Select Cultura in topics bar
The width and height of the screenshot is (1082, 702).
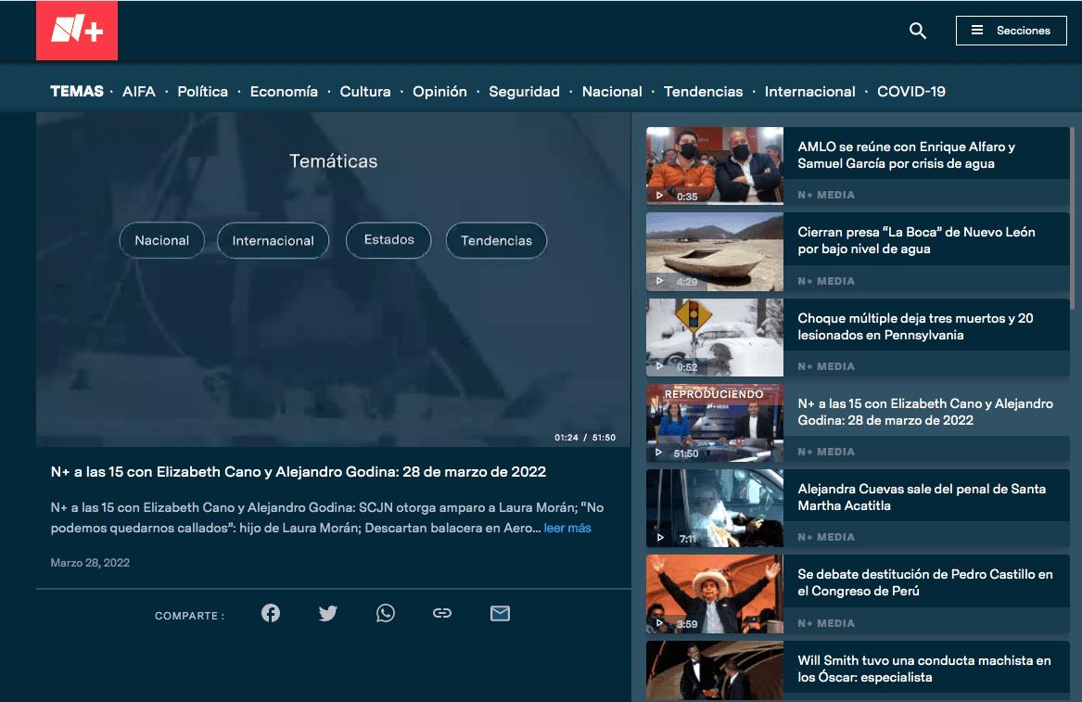[365, 91]
